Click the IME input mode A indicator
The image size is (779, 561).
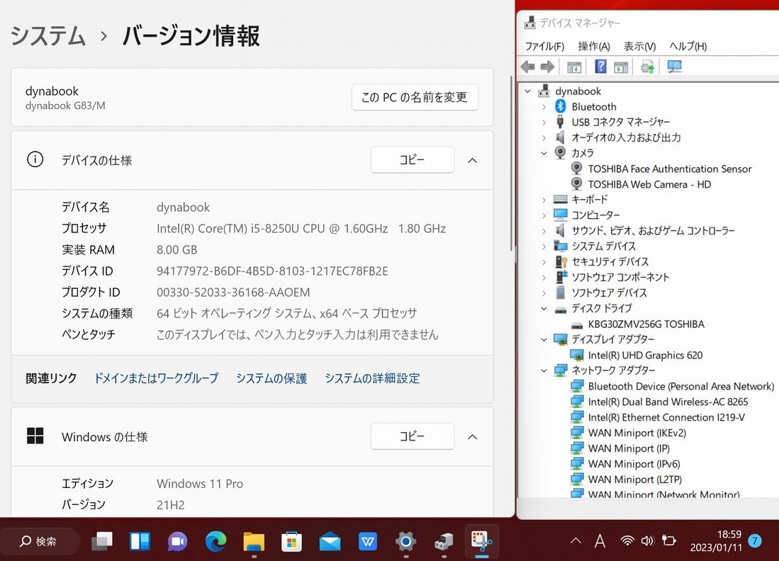[600, 541]
